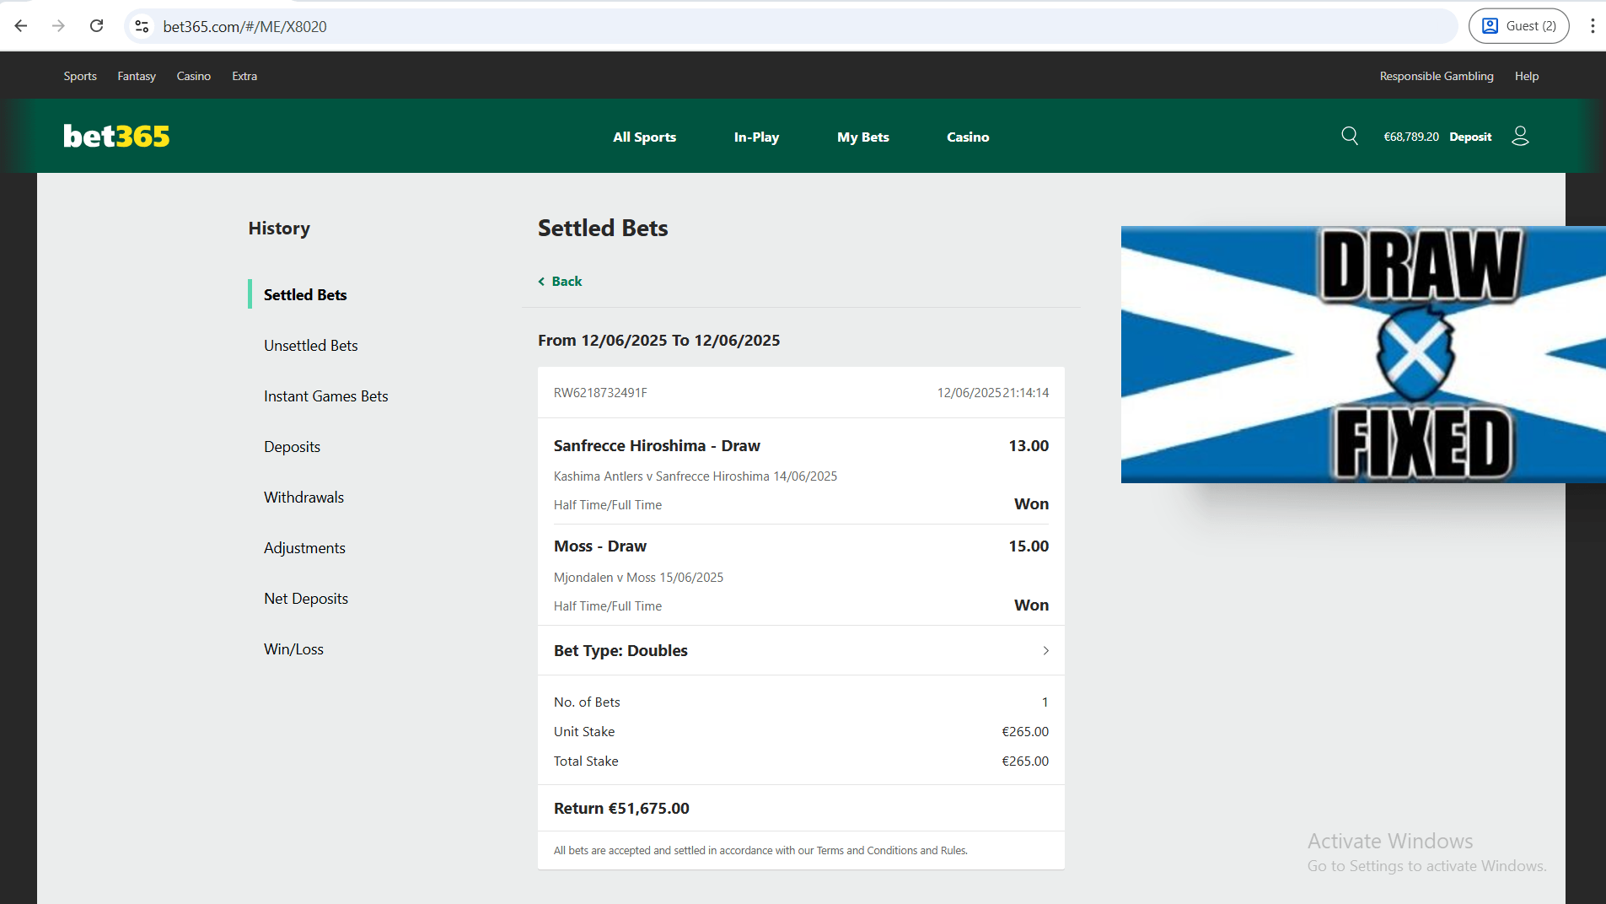The height and width of the screenshot is (904, 1606).
Task: Click the Back link
Action: point(560,281)
